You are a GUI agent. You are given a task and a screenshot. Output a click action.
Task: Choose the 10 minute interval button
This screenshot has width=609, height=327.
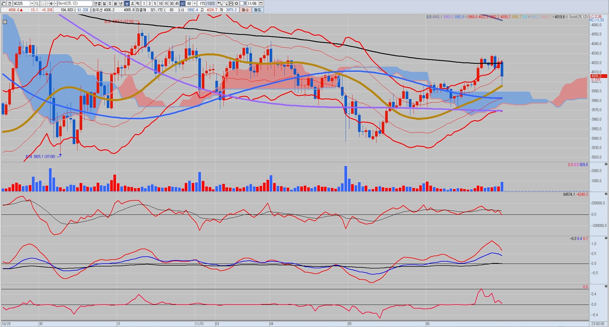(160, 3)
